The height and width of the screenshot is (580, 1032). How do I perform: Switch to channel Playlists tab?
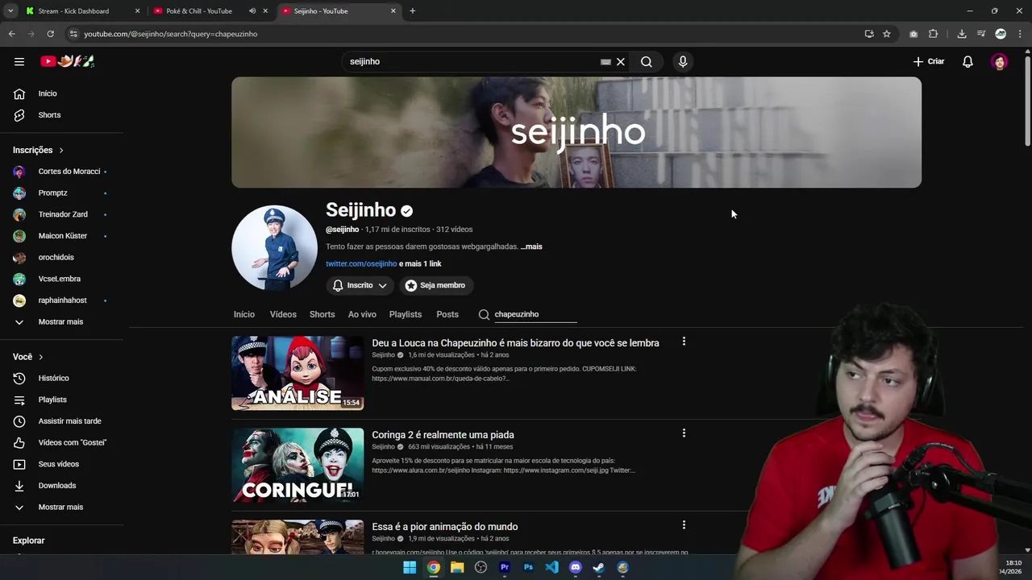click(x=406, y=314)
